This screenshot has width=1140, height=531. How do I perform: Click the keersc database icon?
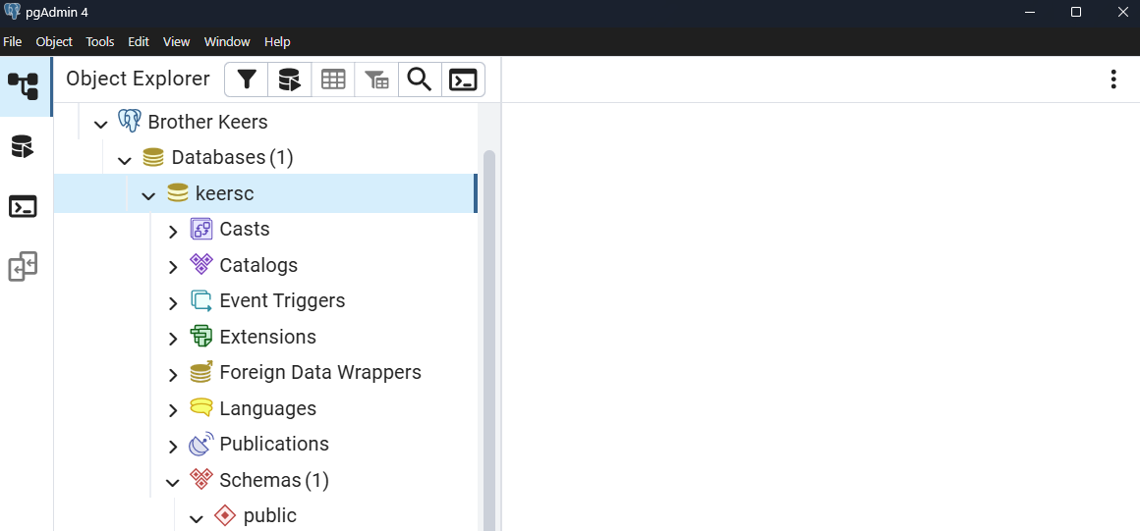coord(178,193)
